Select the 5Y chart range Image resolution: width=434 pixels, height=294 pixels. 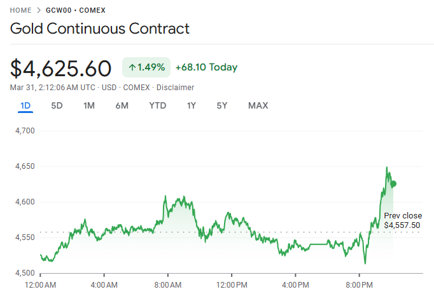(x=221, y=105)
